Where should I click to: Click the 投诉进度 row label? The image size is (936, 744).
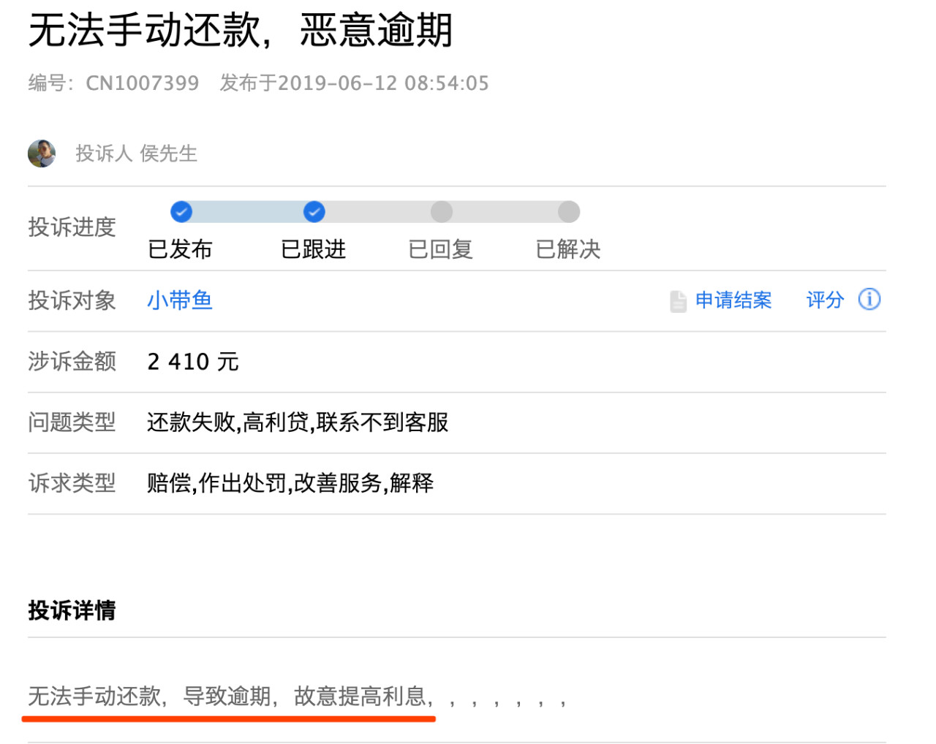72,227
